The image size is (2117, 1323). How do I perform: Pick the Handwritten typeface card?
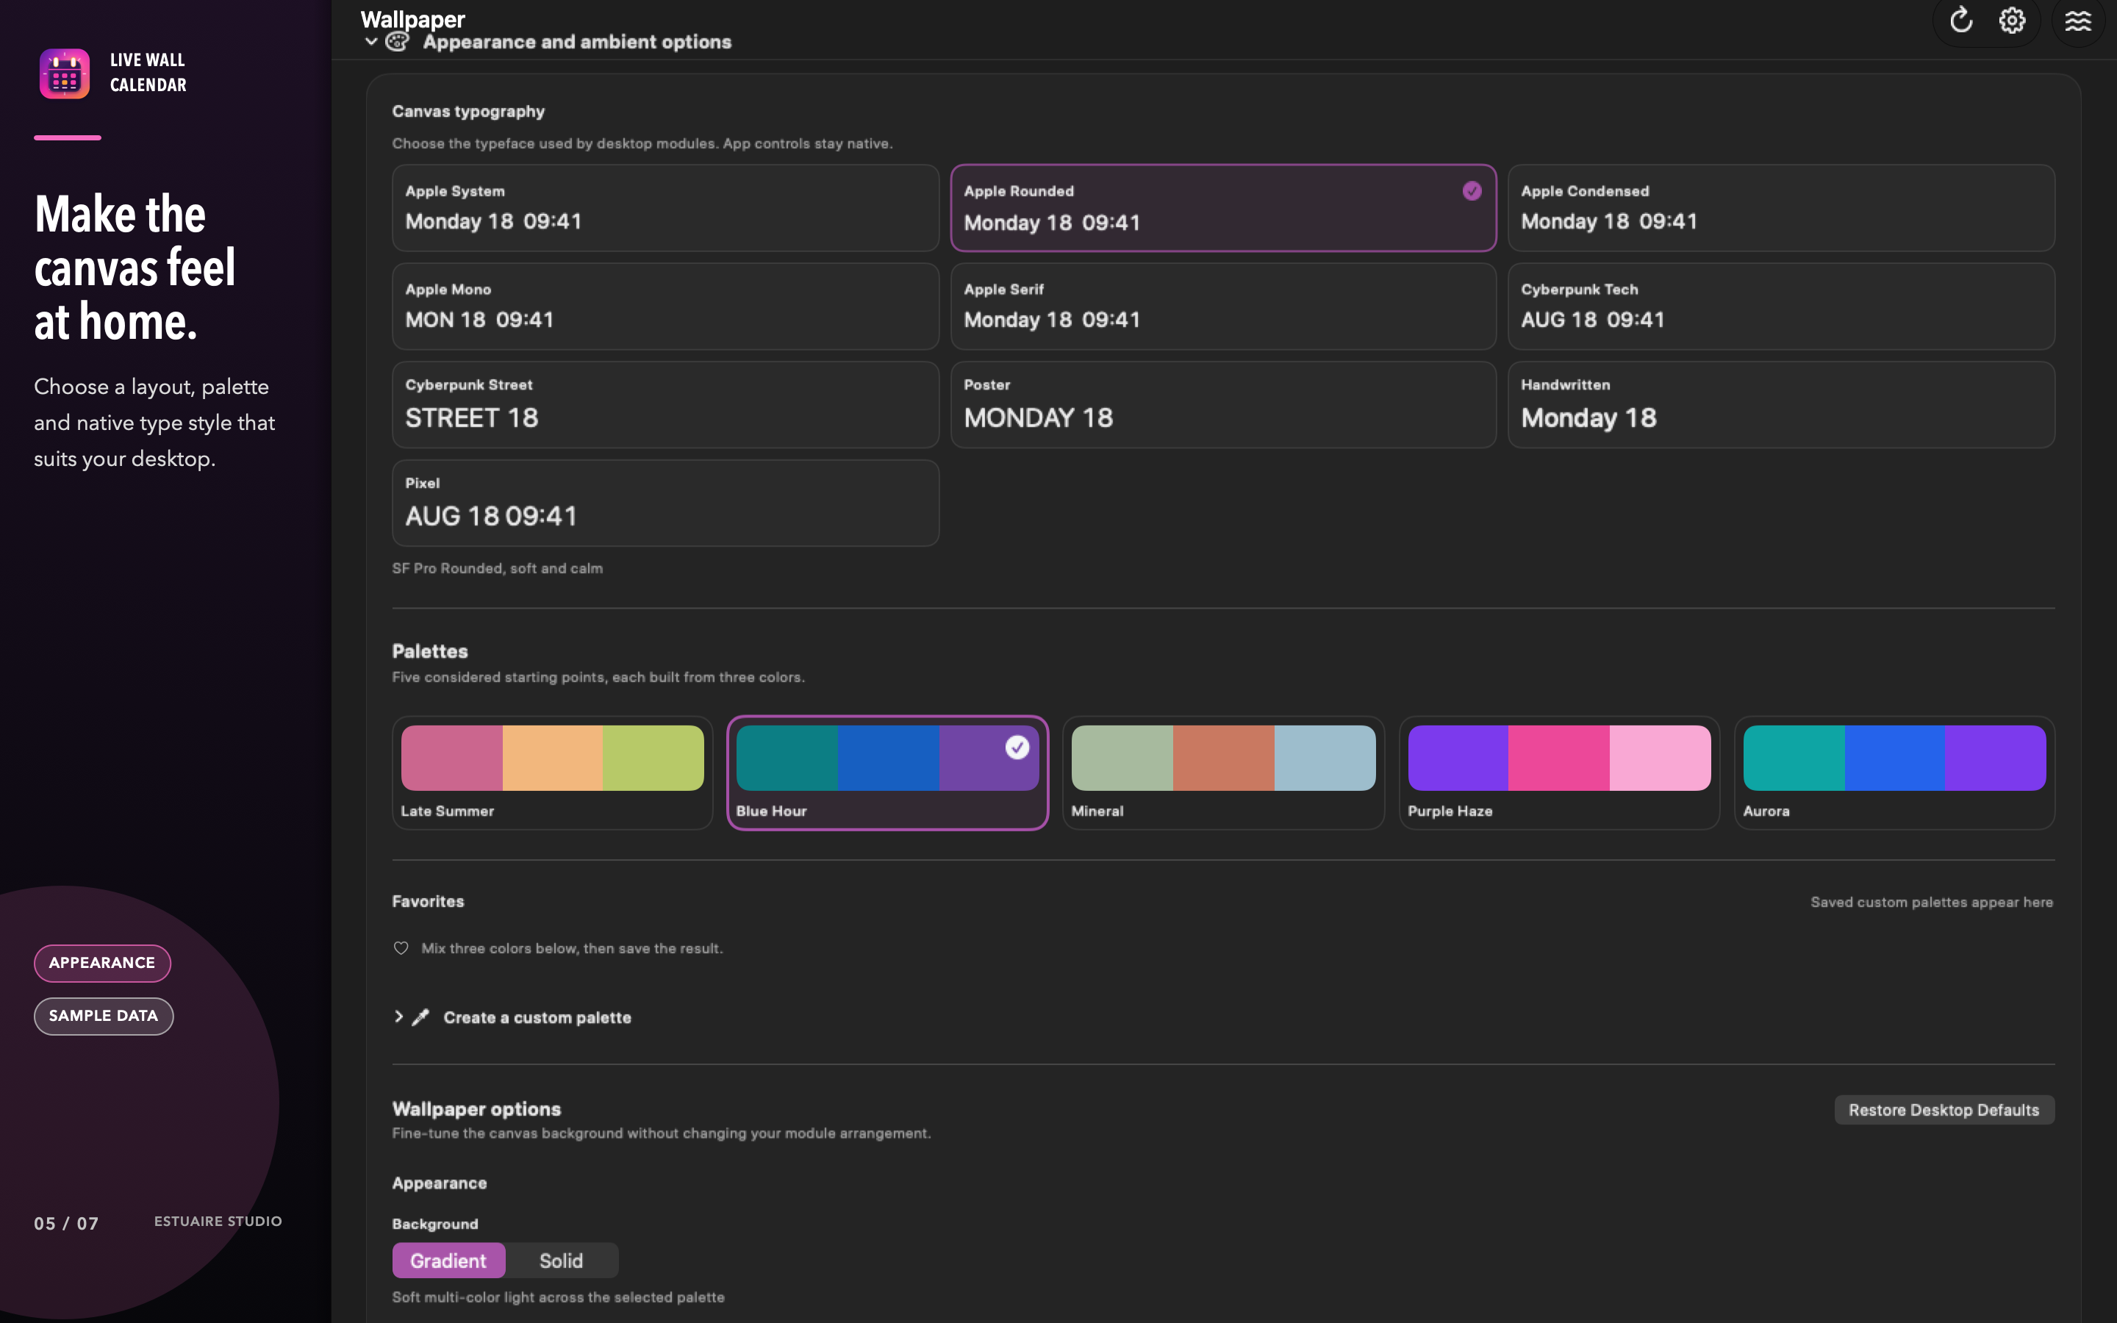pos(1781,405)
